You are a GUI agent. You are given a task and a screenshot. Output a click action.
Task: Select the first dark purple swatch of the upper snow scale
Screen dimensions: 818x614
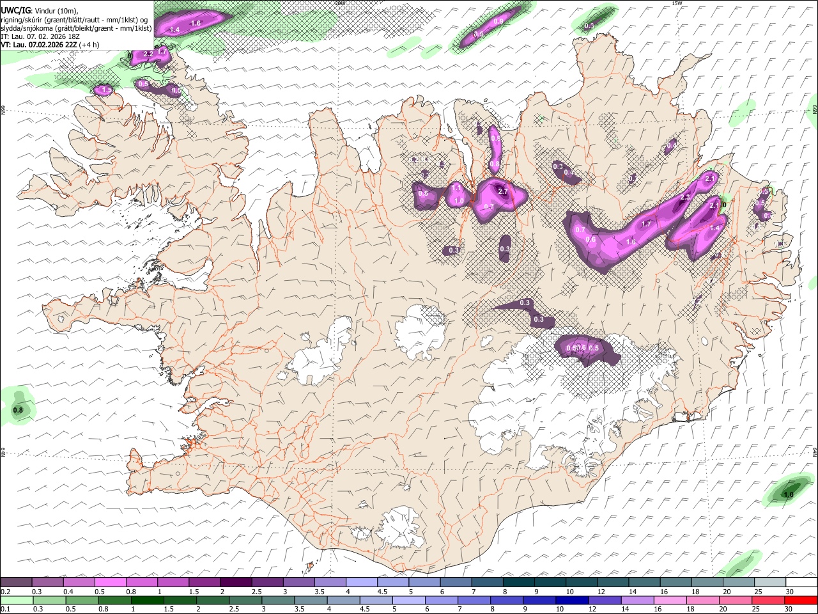[x=16, y=582]
